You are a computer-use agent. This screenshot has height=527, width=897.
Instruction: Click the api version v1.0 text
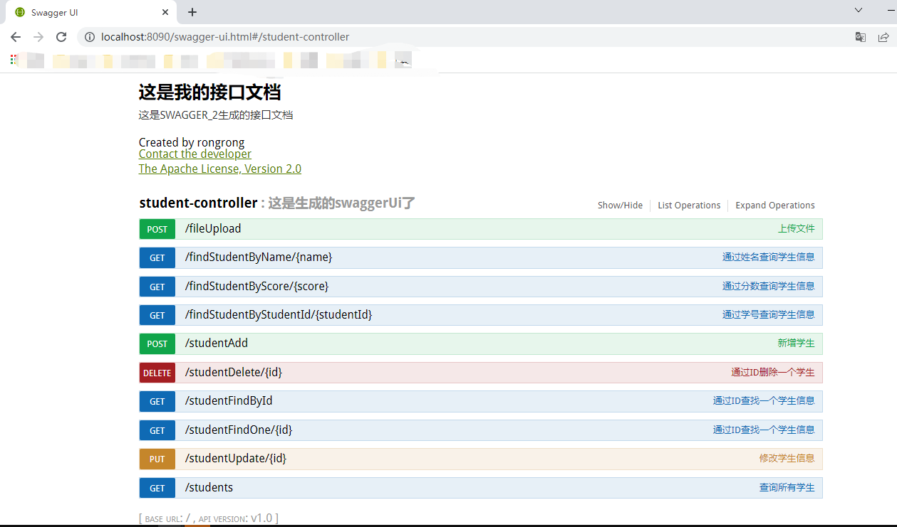click(x=261, y=518)
